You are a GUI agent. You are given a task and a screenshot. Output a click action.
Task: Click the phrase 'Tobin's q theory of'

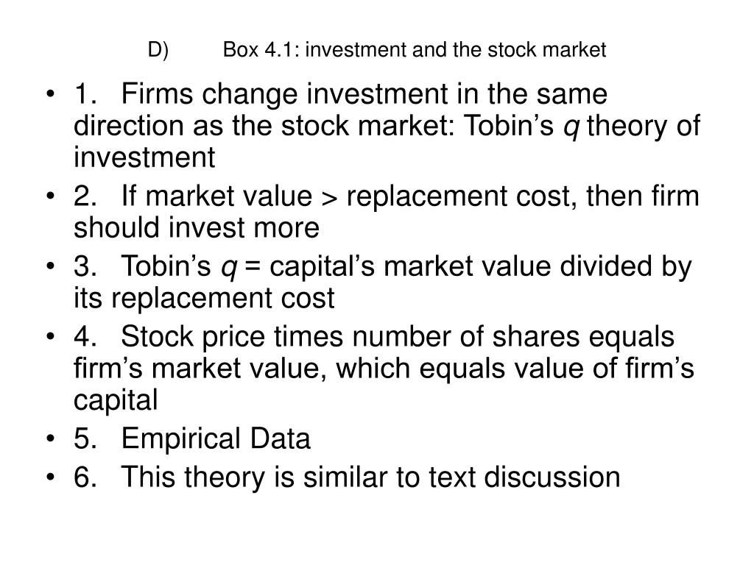pos(582,126)
